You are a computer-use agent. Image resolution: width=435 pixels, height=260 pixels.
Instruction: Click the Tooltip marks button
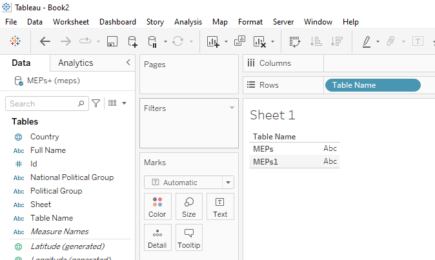[x=189, y=237]
